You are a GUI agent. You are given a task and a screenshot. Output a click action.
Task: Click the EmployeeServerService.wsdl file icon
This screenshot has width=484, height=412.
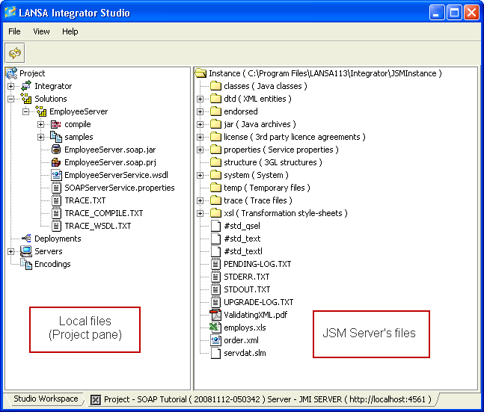(56, 175)
